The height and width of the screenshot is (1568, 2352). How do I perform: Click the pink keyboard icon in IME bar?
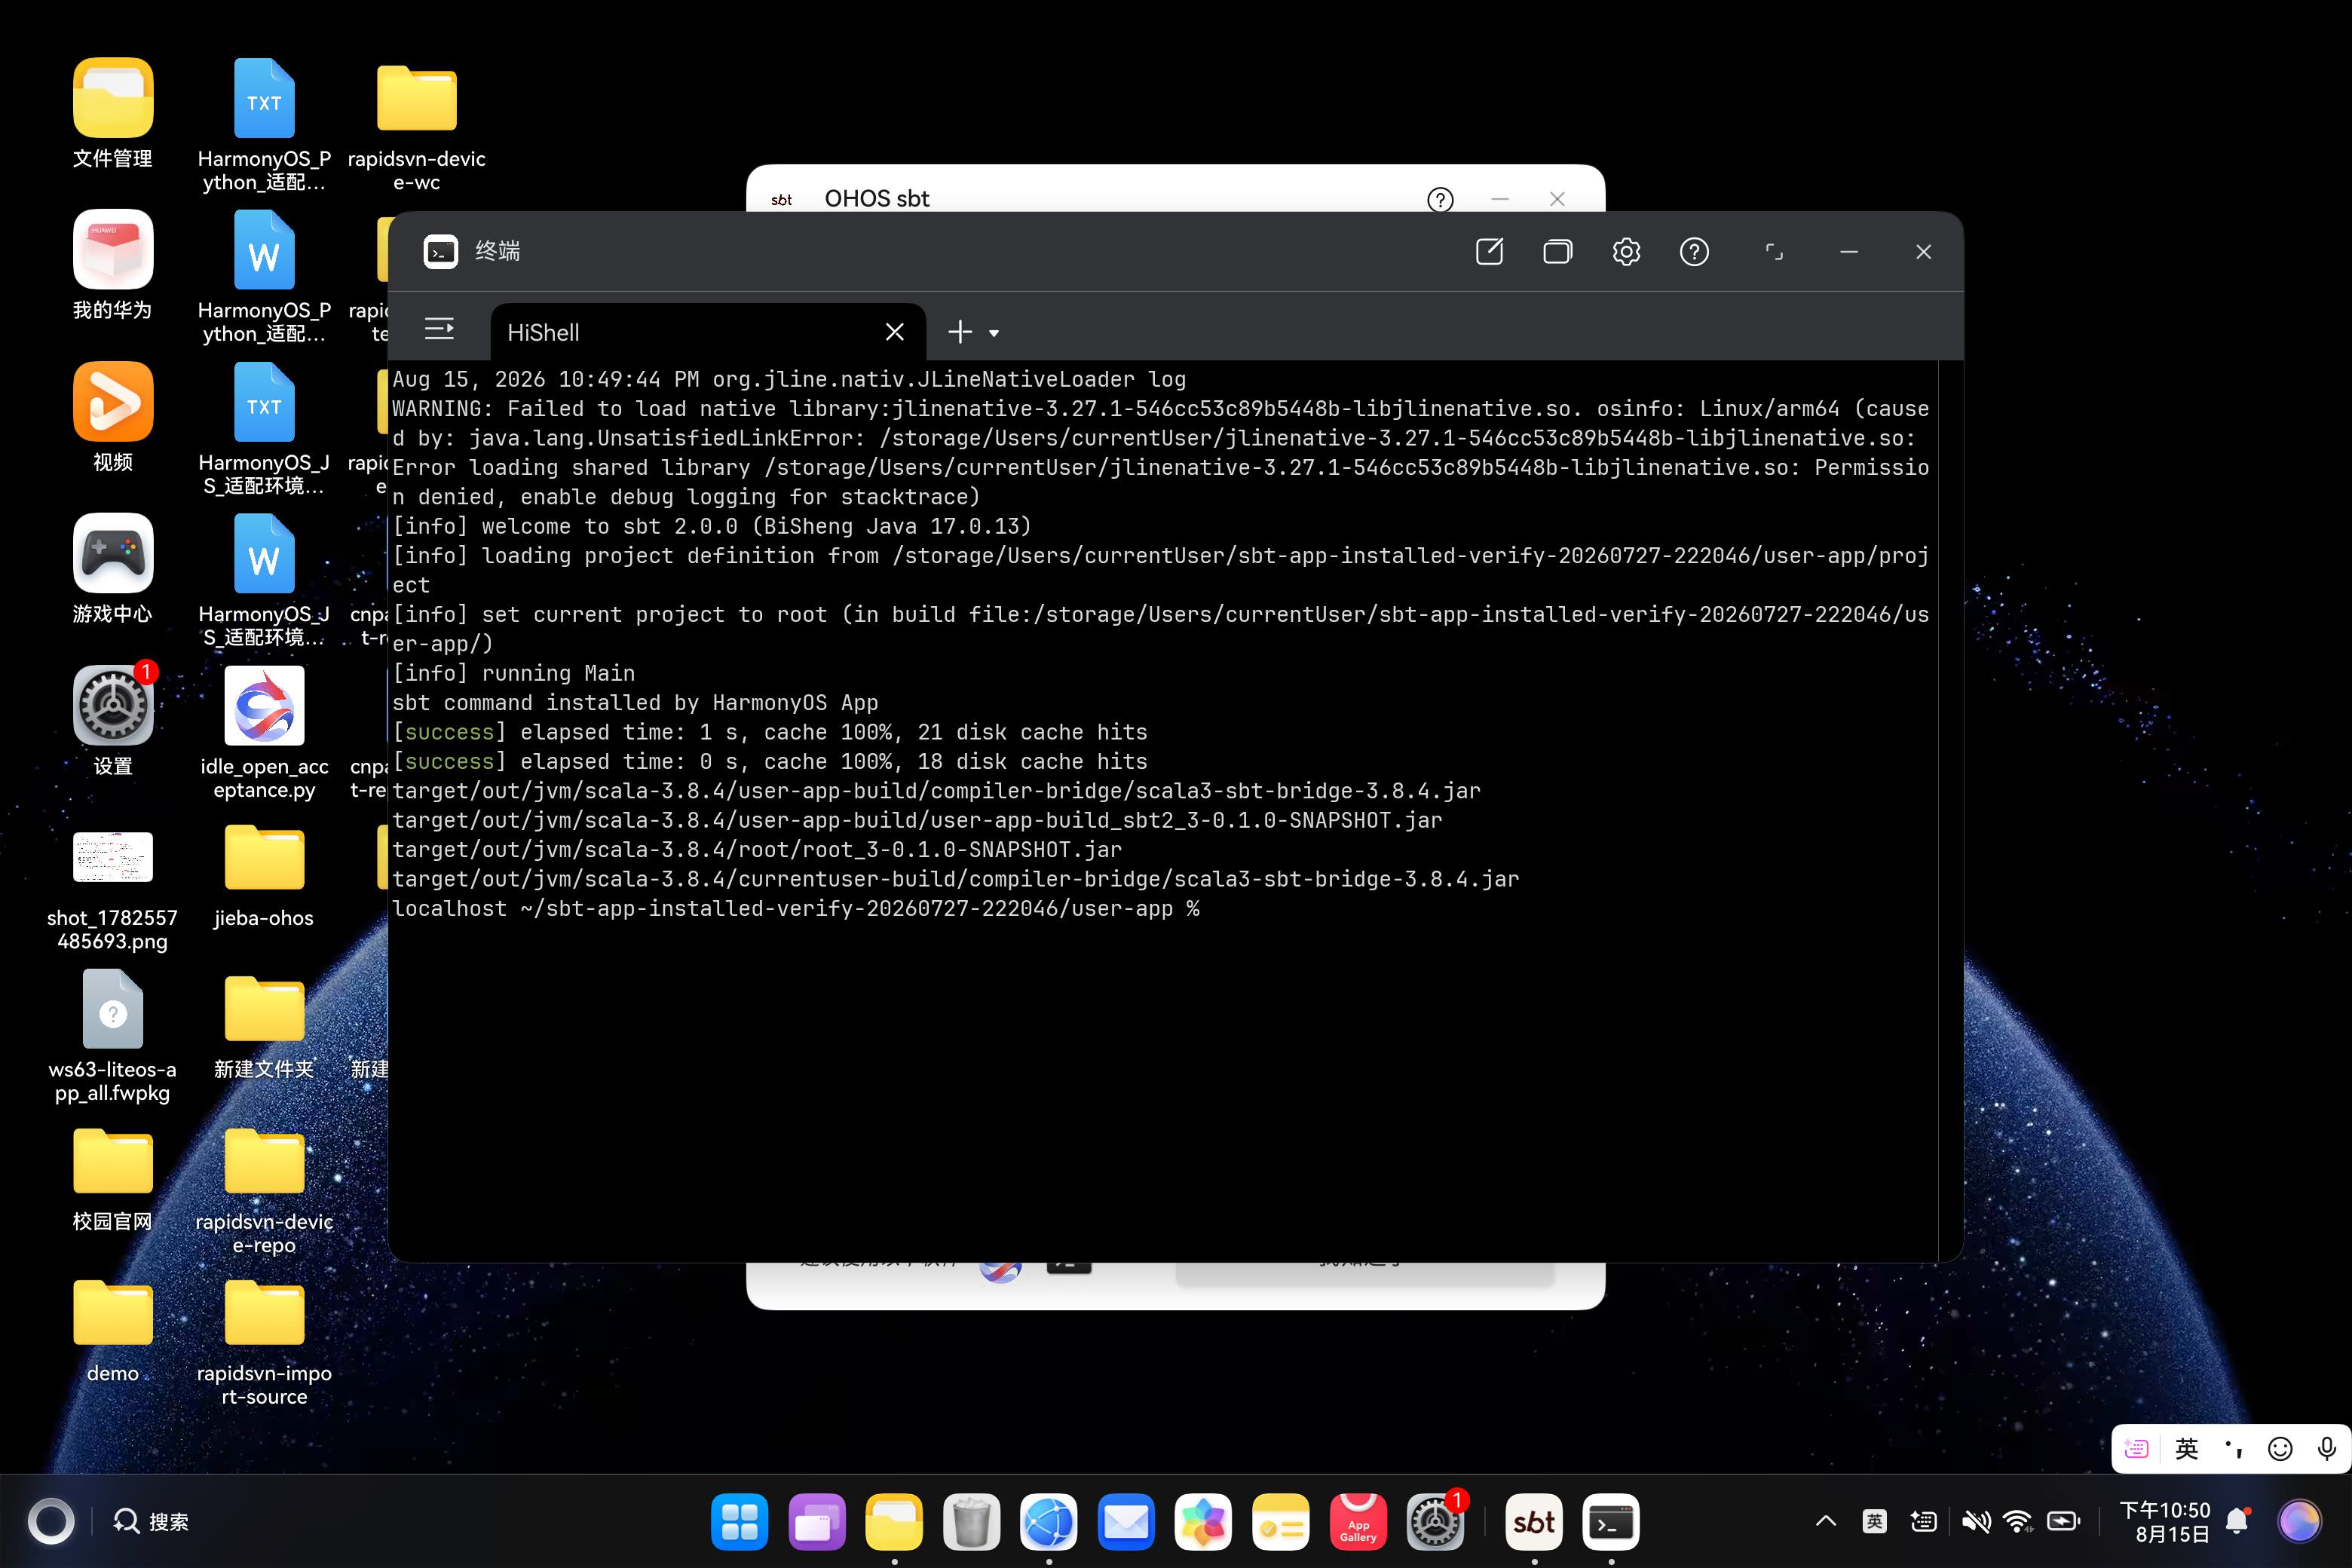click(x=2136, y=1448)
